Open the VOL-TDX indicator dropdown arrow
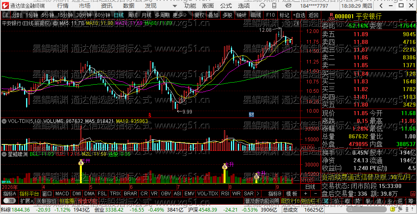This screenshot has height=214, width=417. (x=4, y=121)
